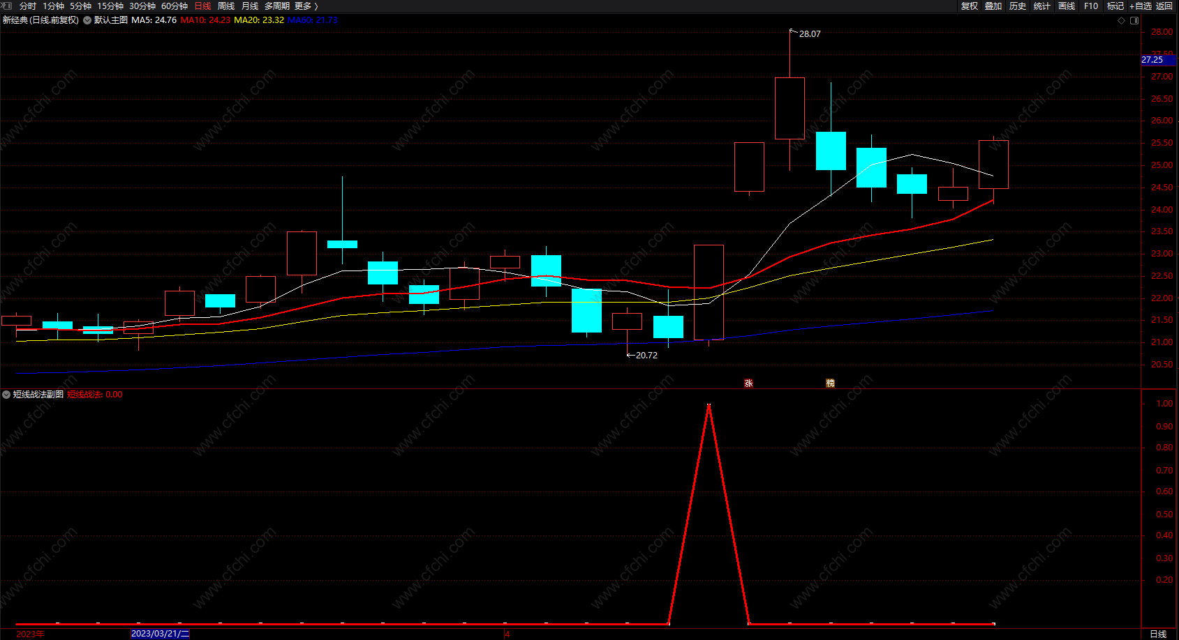This screenshot has height=640, width=1179.
Task: Click the tall red candle with 28.07 high
Action: point(789,108)
